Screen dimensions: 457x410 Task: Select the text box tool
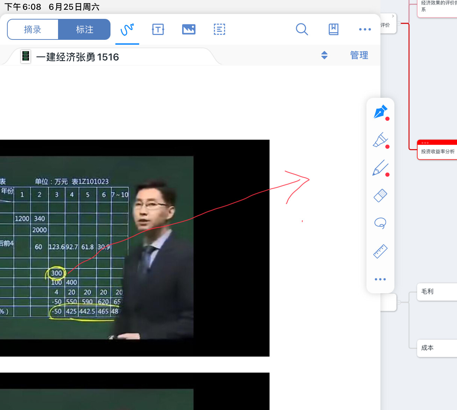[158, 29]
